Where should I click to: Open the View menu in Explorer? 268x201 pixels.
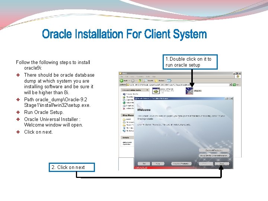tap(132, 77)
